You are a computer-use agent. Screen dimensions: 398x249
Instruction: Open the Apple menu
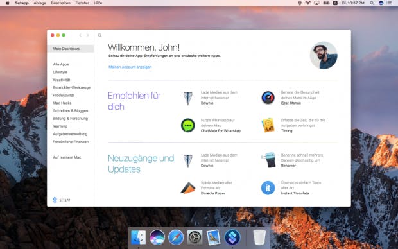[7, 3]
